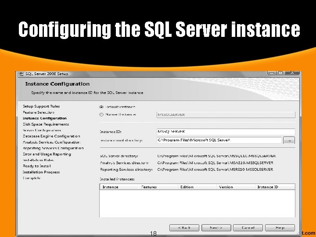Click the Named instance MSSQLSERVER text field
316x237 pixels.
click(x=226, y=115)
